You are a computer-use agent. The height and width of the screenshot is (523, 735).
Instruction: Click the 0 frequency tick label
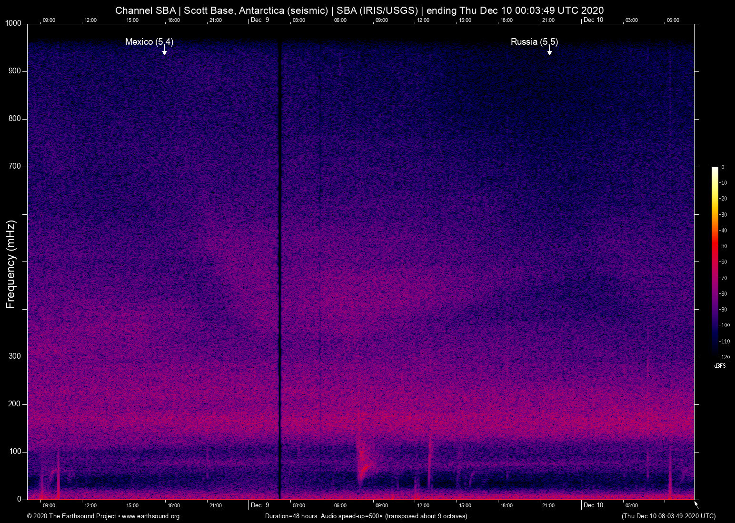(19, 499)
